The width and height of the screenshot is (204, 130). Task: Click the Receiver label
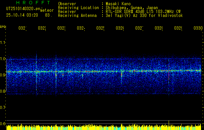(67, 12)
